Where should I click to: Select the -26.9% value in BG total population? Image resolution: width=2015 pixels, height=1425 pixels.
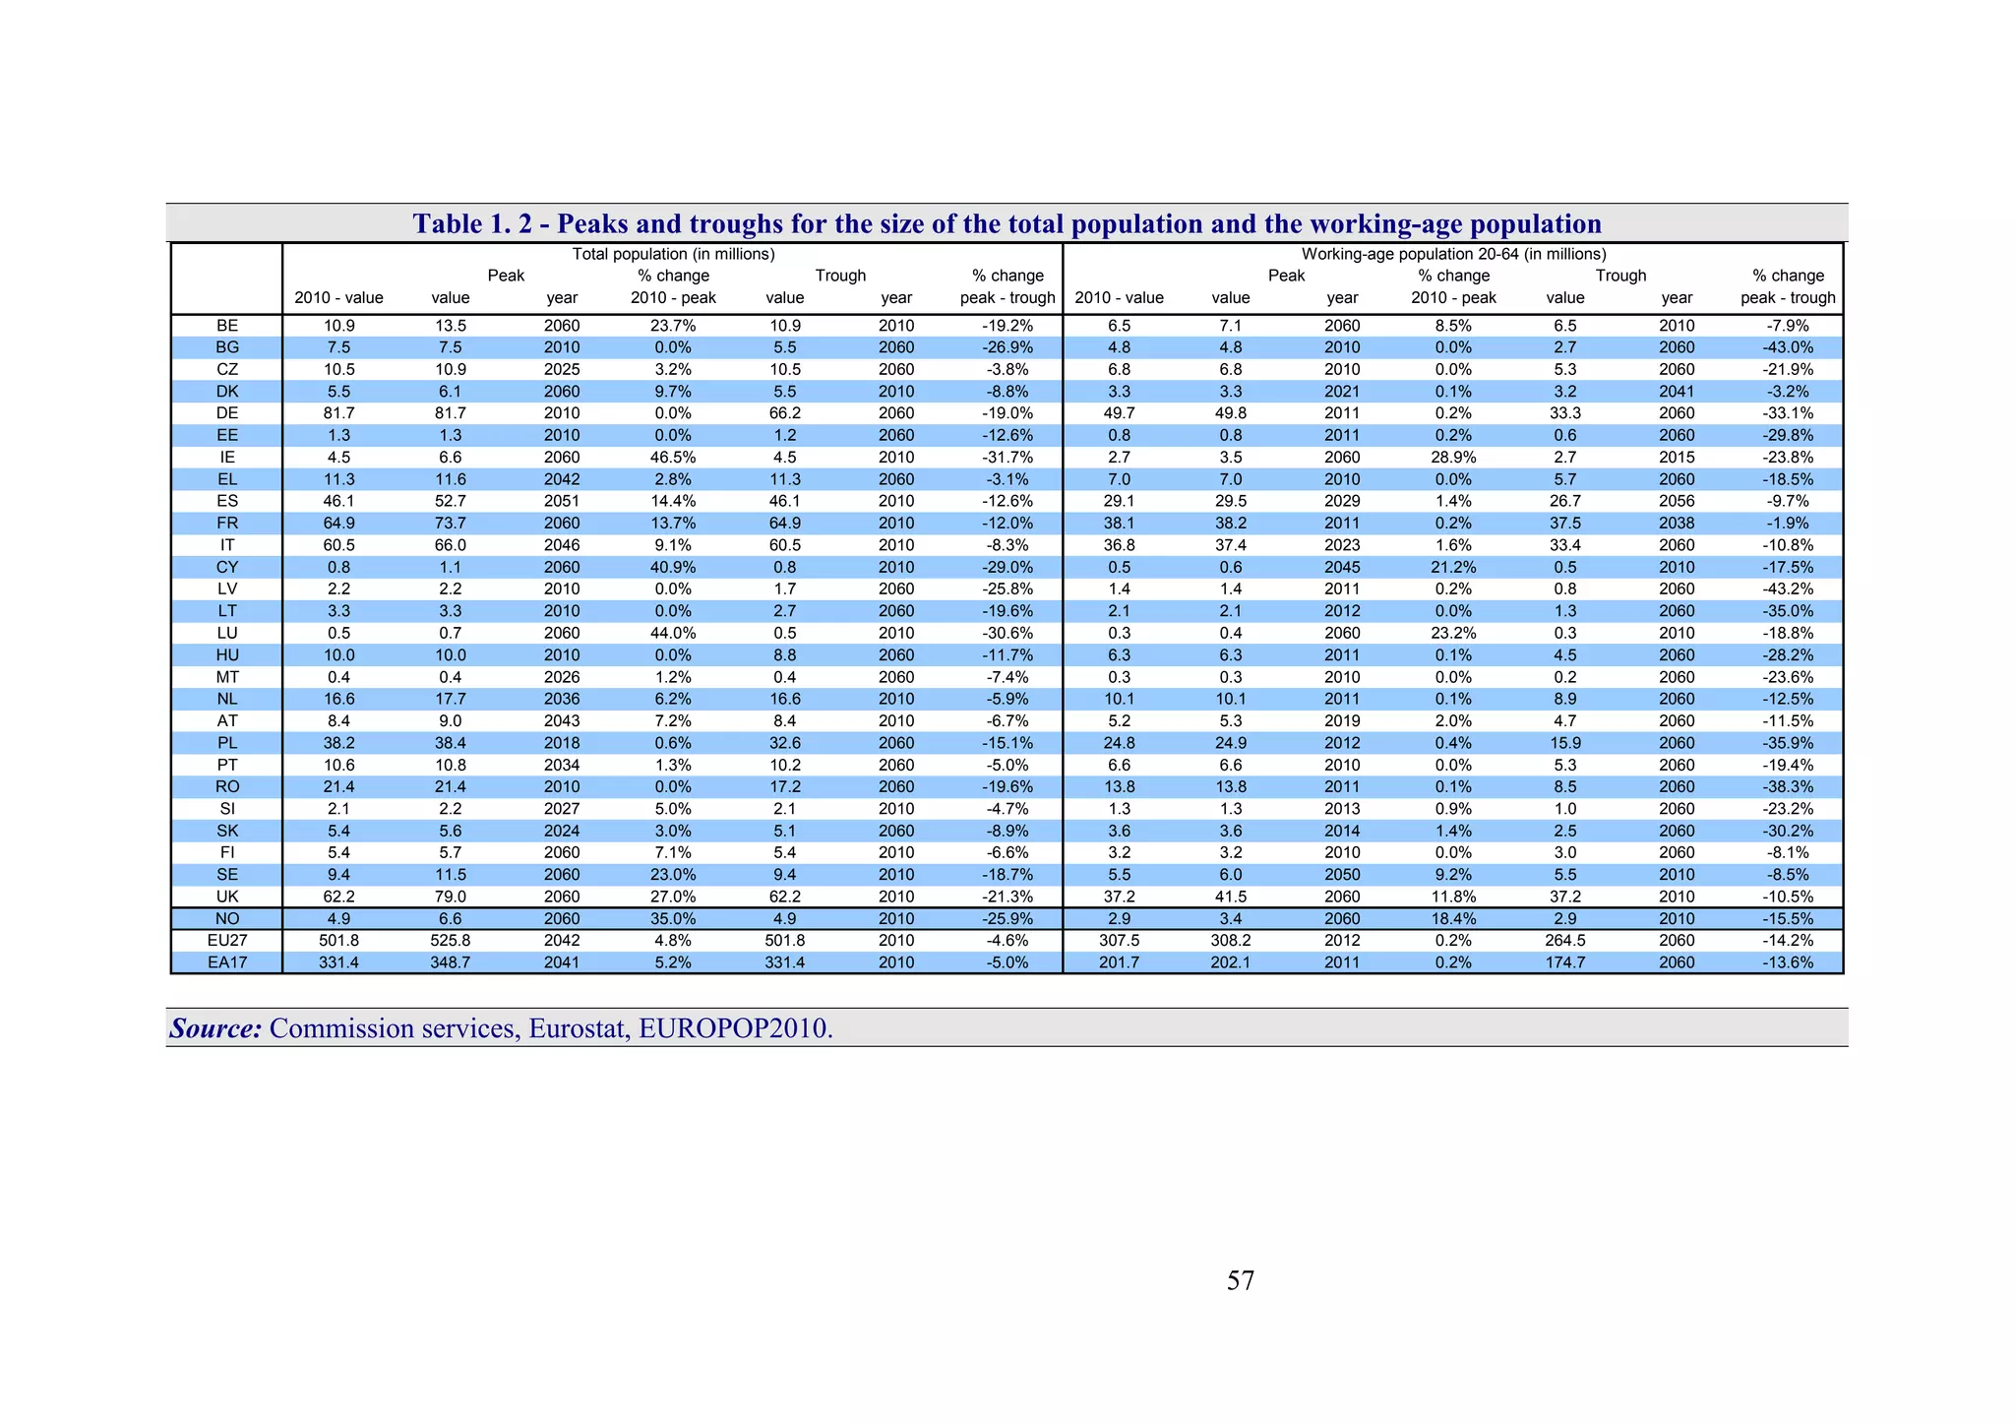coord(1008,347)
